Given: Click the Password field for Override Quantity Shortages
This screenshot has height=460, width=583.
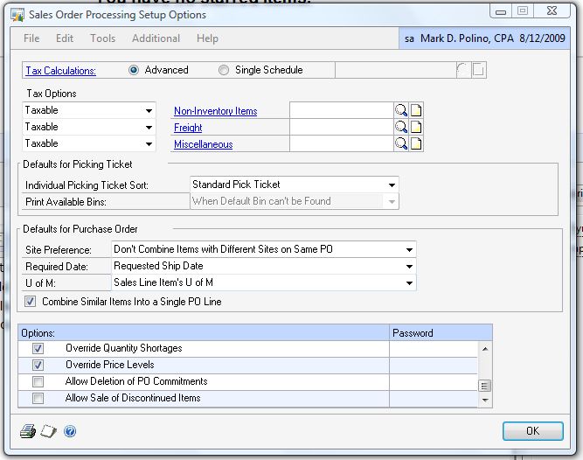Looking at the screenshot, I should 433,348.
